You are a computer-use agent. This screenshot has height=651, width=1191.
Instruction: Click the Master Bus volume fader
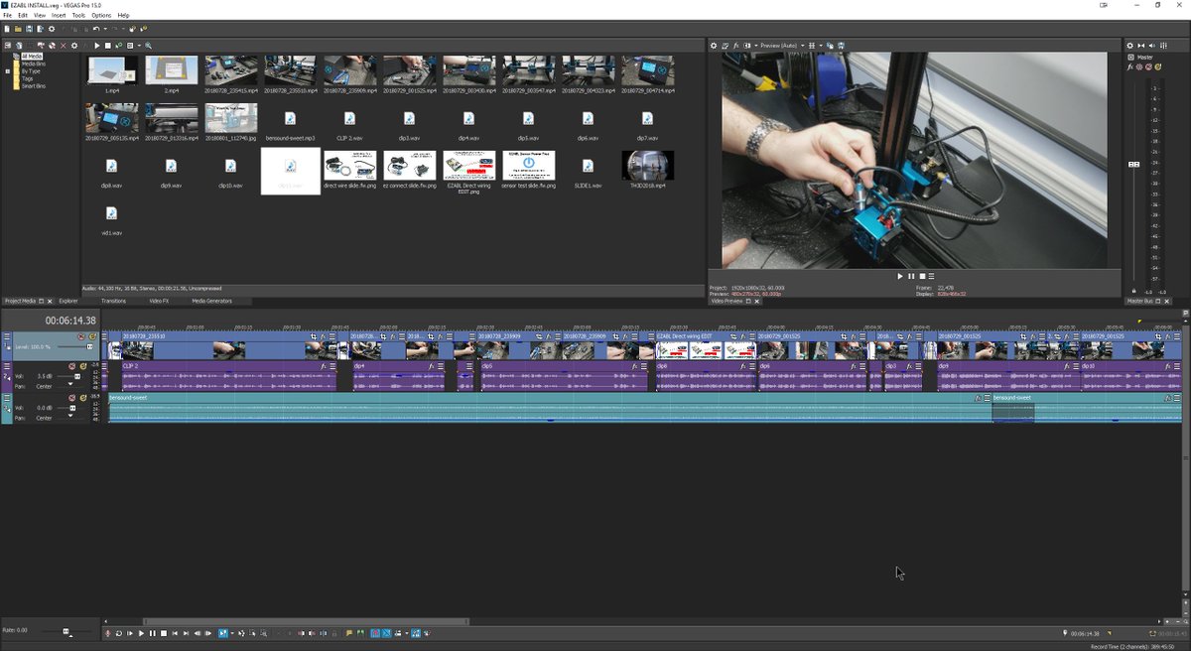click(1134, 164)
